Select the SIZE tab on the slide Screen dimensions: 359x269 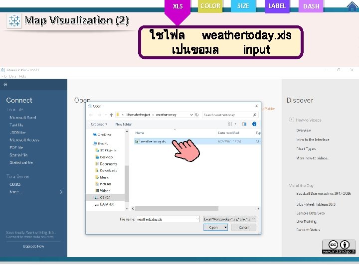click(x=243, y=6)
